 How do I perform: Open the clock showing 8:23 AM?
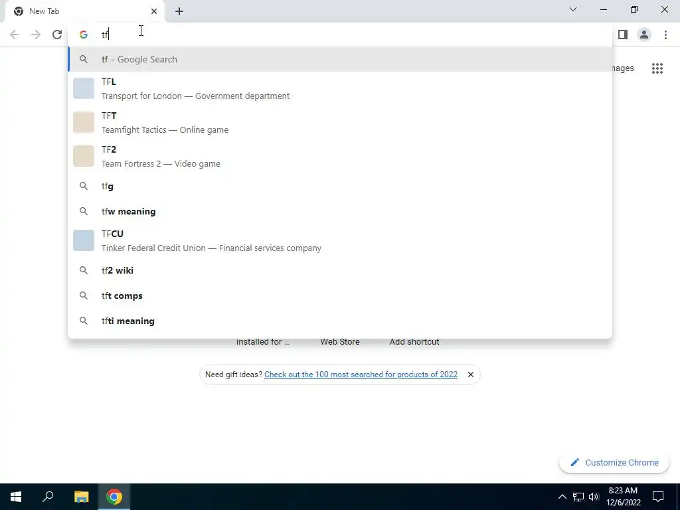click(624, 497)
